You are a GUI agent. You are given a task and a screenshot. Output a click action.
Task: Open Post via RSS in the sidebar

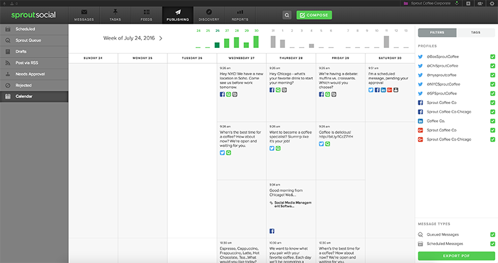point(34,63)
